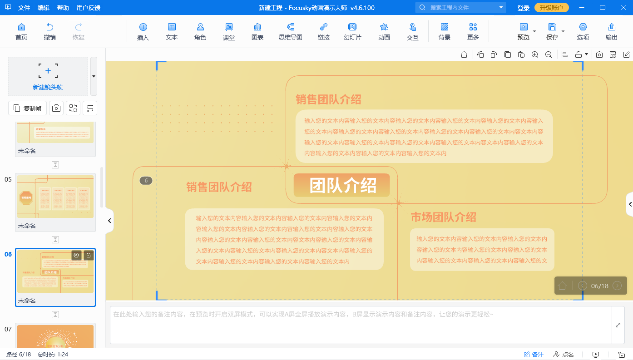Open the search box dropdown arrow
The height and width of the screenshot is (360, 633).
coord(501,7)
